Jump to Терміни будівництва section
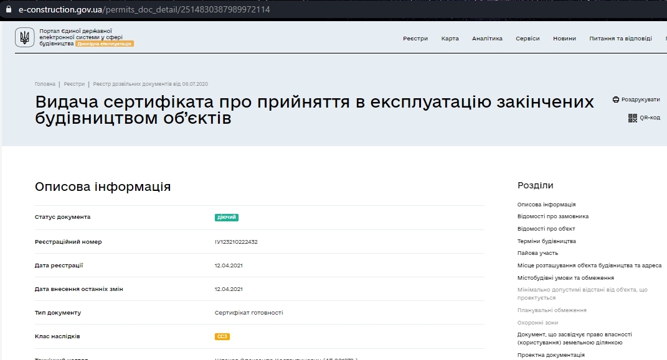Screen dimensions: 667x360 tap(546, 241)
